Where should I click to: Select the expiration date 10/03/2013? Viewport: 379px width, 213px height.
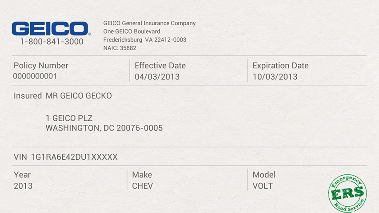(x=275, y=77)
